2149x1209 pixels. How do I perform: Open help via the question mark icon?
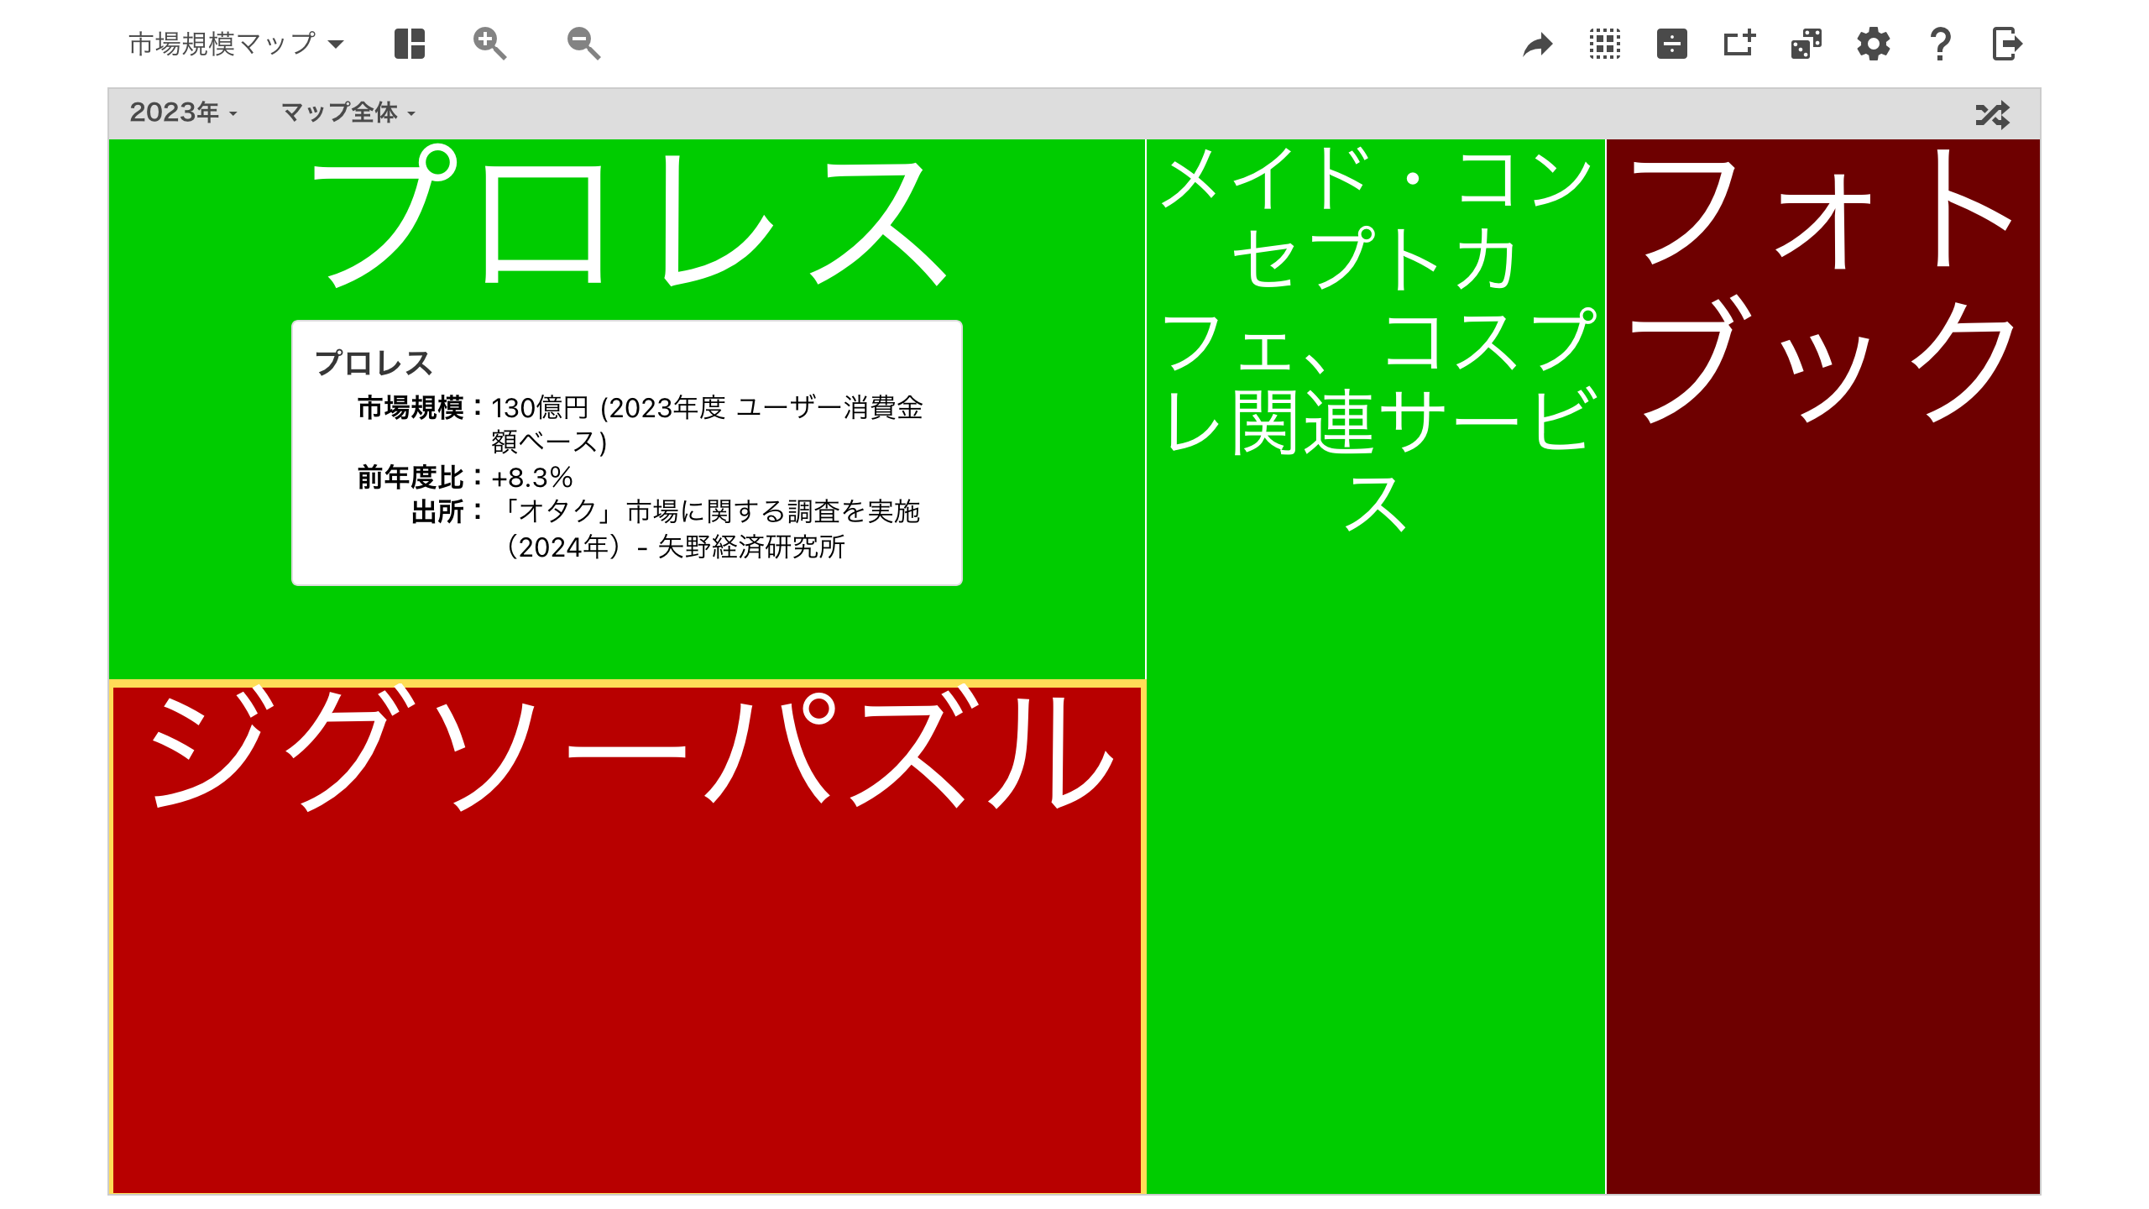click(1940, 44)
